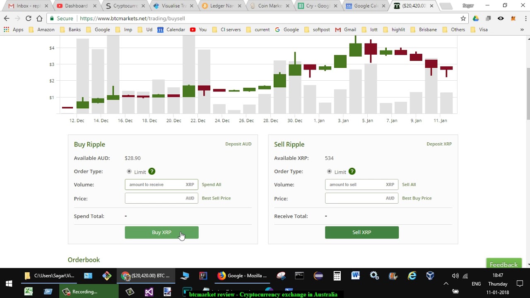This screenshot has width=530, height=298.
Task: Open Word from taskbar
Action: pyautogui.click(x=356, y=276)
